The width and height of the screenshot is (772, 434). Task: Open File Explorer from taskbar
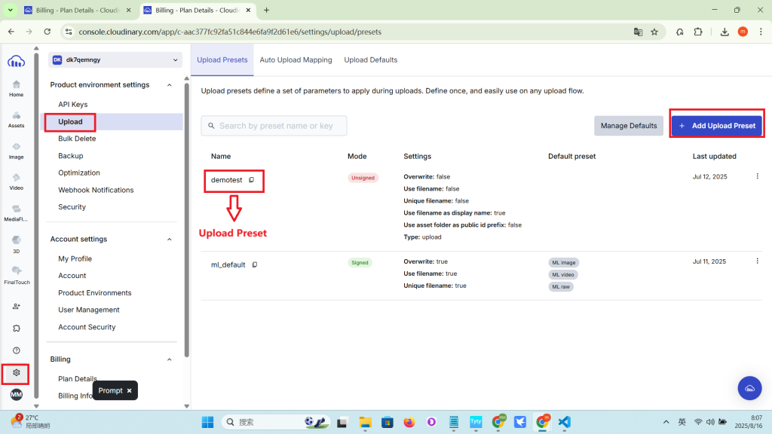coord(365,422)
